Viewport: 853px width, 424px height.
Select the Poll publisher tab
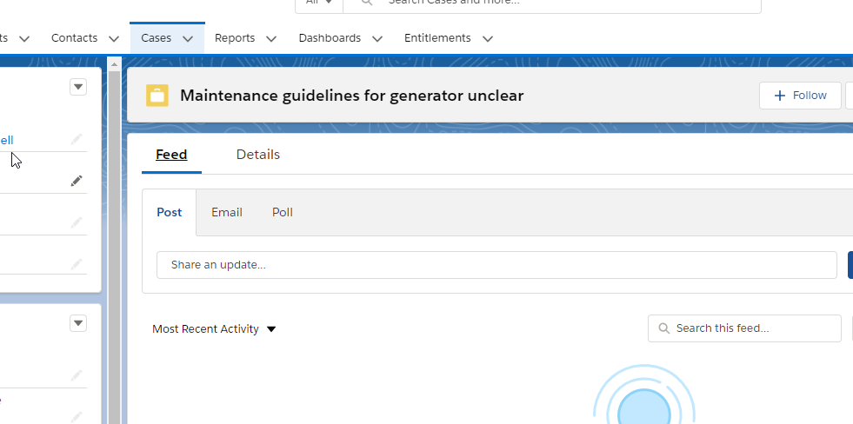point(283,212)
